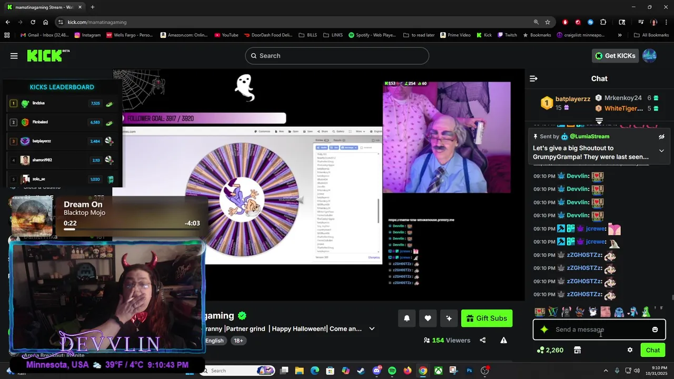Open Chrome media controls icon
The image size is (674, 379).
tap(641, 22)
